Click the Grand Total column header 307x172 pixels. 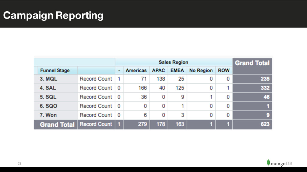[x=252, y=63]
